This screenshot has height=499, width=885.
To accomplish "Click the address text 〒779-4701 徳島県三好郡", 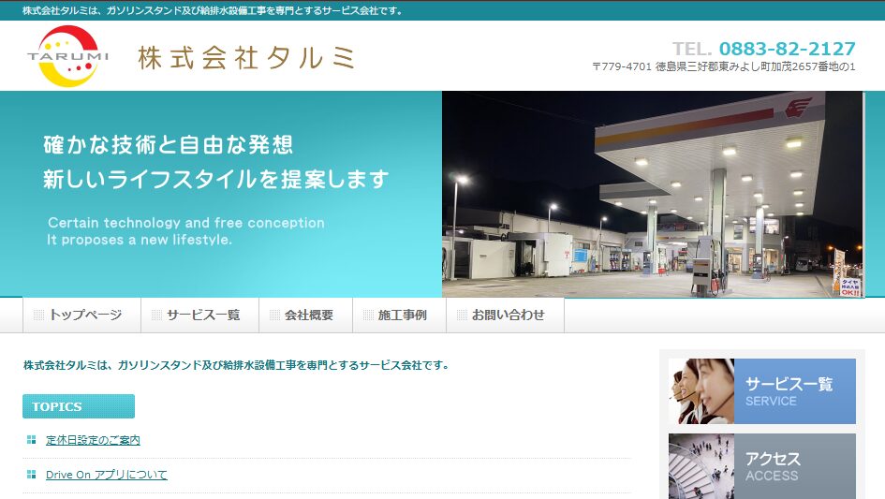I will pyautogui.click(x=724, y=66).
